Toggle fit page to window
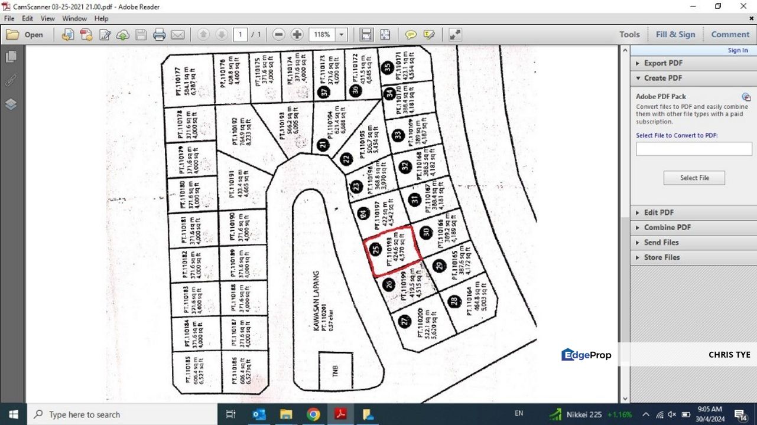The width and height of the screenshot is (757, 425). [385, 34]
